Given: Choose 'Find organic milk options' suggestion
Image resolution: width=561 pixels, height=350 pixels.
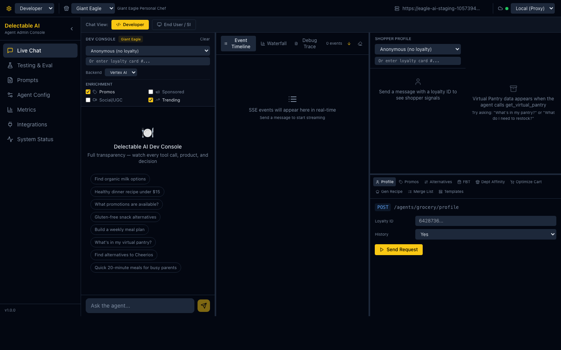Looking at the screenshot, I should (120, 179).
